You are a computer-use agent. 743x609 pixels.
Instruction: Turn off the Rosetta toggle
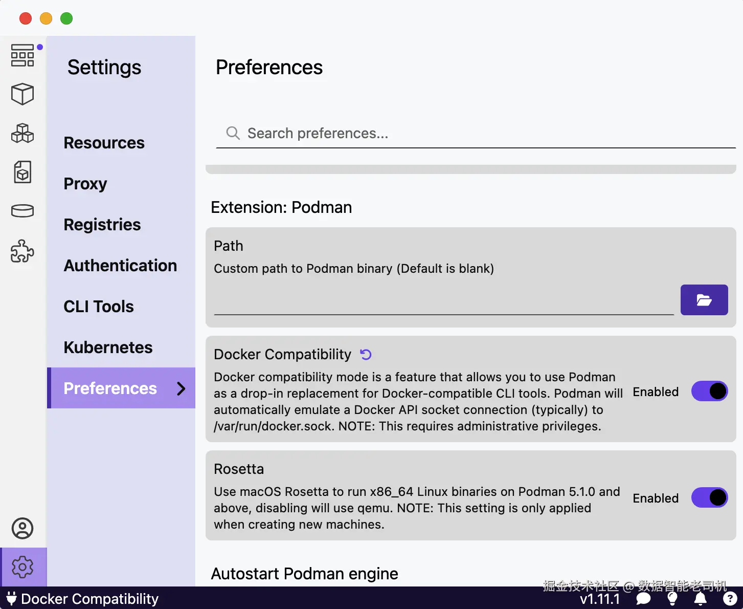click(x=709, y=498)
